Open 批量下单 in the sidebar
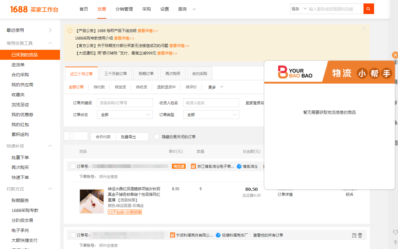 20,157
